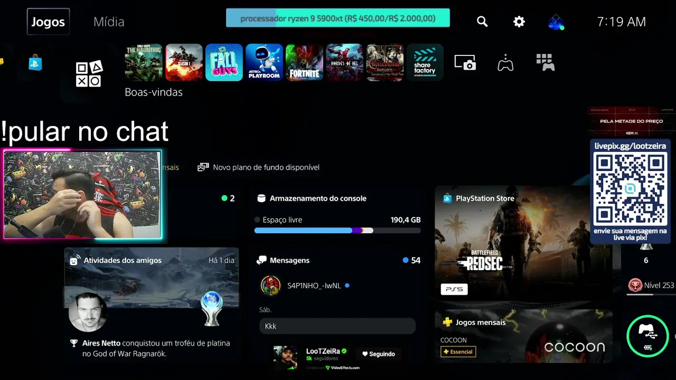Click the 7:19 AM clock
Image resolution: width=676 pixels, height=380 pixels.
pyautogui.click(x=622, y=22)
